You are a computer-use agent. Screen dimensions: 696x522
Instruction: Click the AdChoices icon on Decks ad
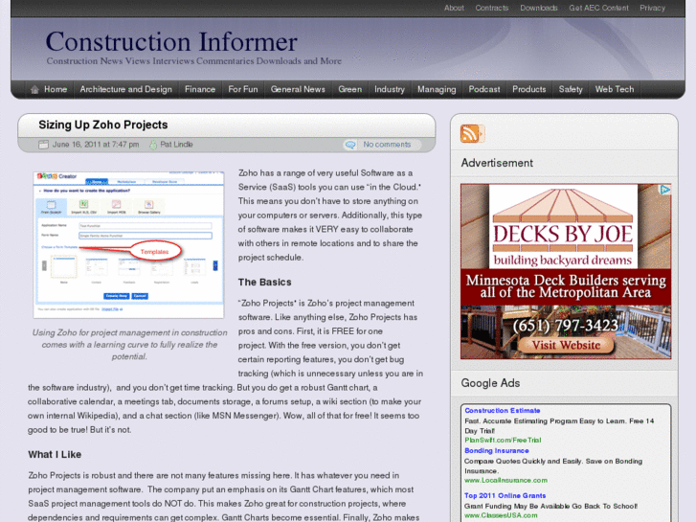pyautogui.click(x=664, y=190)
